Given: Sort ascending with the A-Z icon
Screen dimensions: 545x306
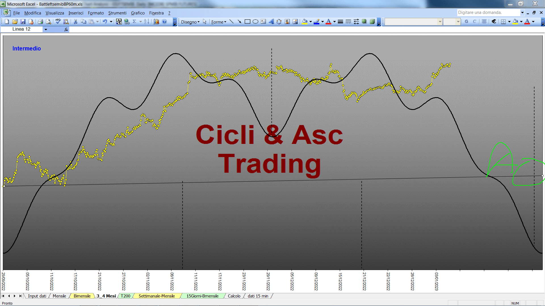Looking at the screenshot, I should click(146, 22).
